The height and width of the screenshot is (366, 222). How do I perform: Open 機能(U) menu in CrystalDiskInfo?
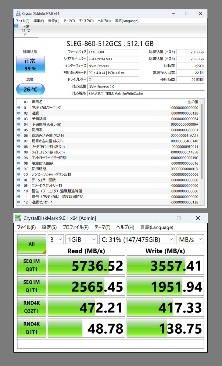point(54,21)
